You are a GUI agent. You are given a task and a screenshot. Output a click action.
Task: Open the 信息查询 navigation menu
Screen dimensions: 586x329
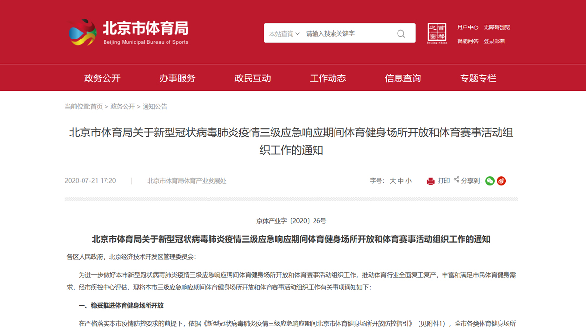pyautogui.click(x=403, y=78)
